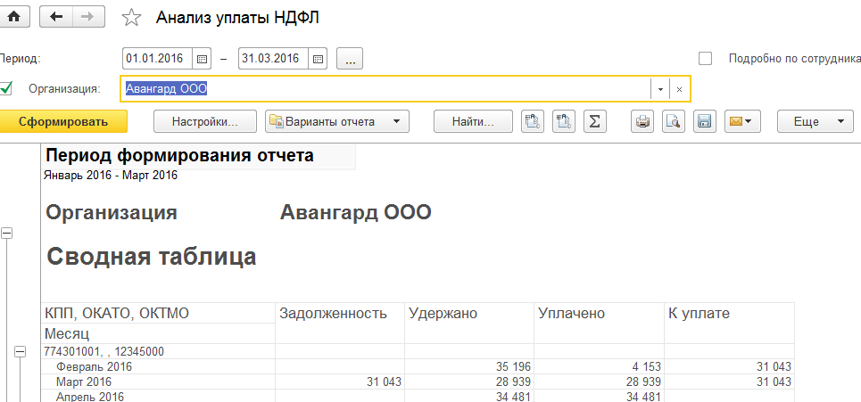Toggle the Организация filter checkbox
This screenshot has width=861, height=402.
(6, 88)
